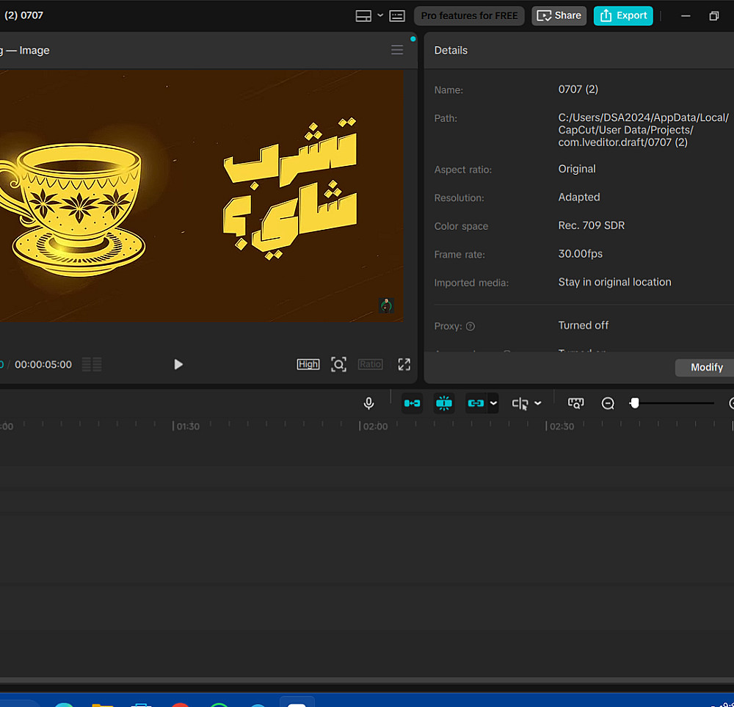Open the High preview quality setting
This screenshot has height=707, width=734.
308,364
